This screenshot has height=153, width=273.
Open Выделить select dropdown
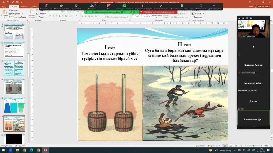pos(197,17)
